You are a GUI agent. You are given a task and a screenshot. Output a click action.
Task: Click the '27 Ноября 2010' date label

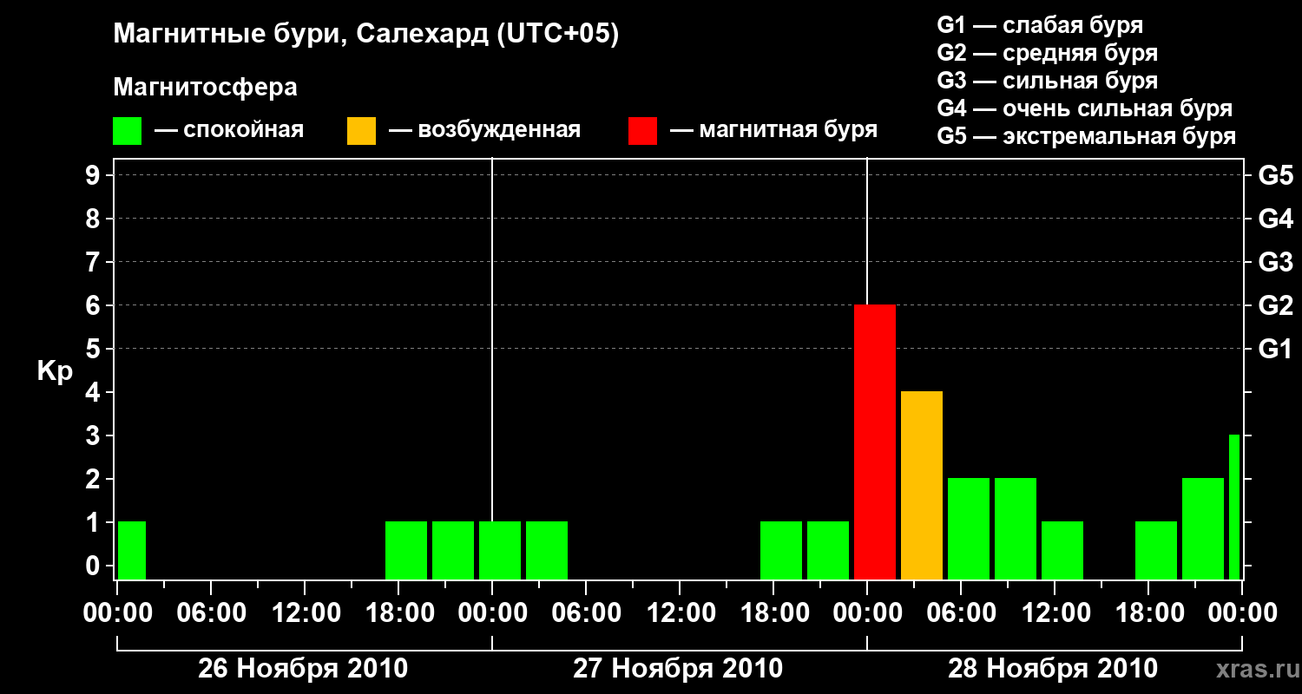(678, 669)
